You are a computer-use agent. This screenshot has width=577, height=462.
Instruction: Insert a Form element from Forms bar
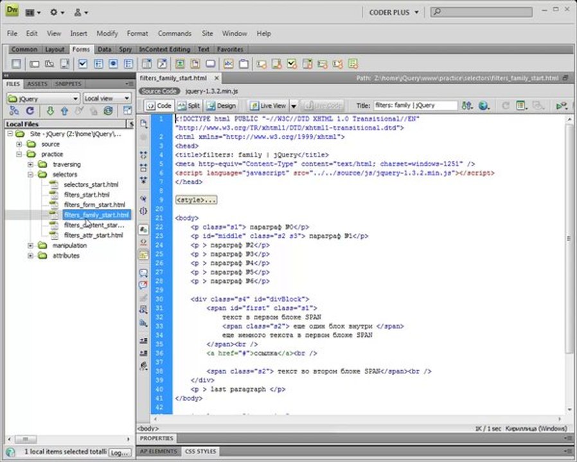(x=16, y=64)
